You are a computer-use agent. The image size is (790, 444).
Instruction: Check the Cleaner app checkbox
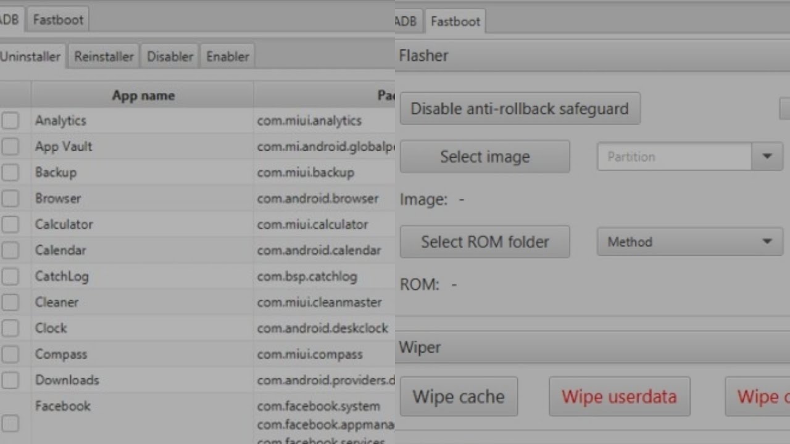[10, 302]
